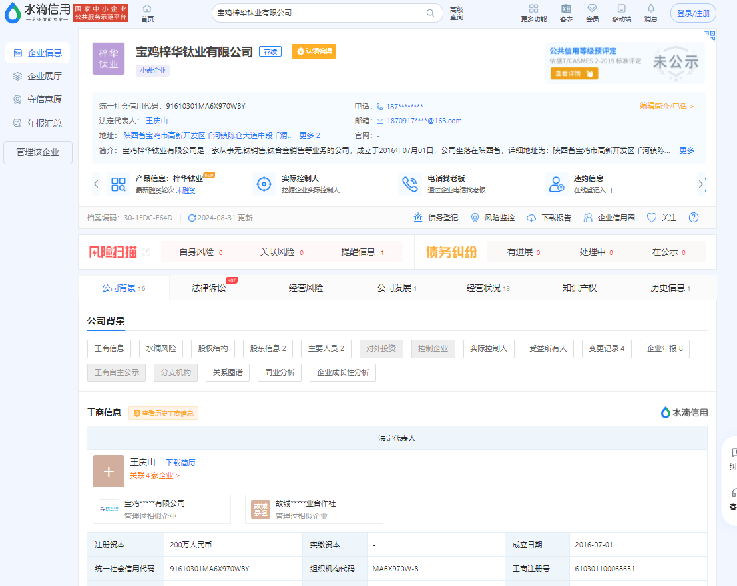Click the 提醒信息 1 risk item

tap(362, 252)
